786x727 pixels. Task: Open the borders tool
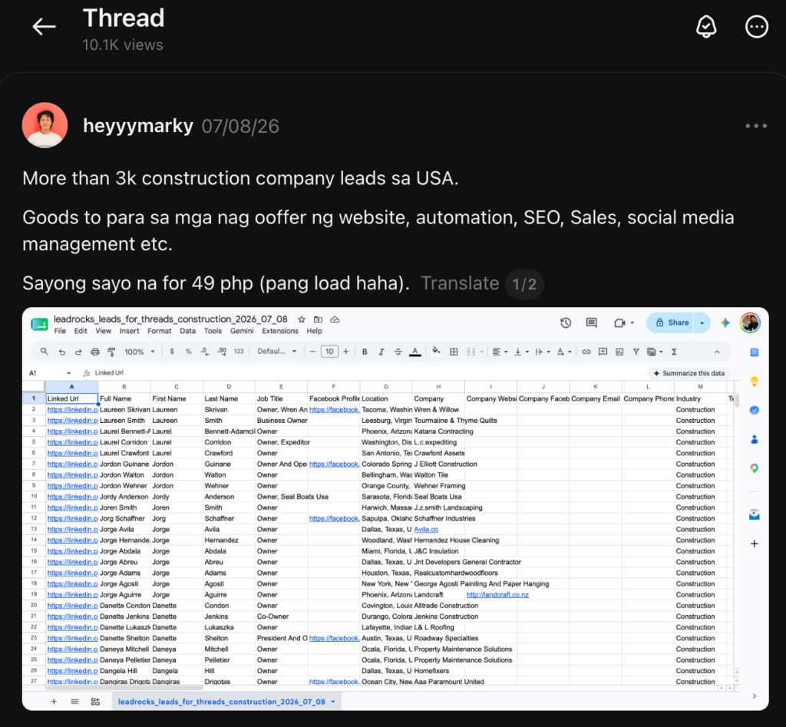pos(454,352)
